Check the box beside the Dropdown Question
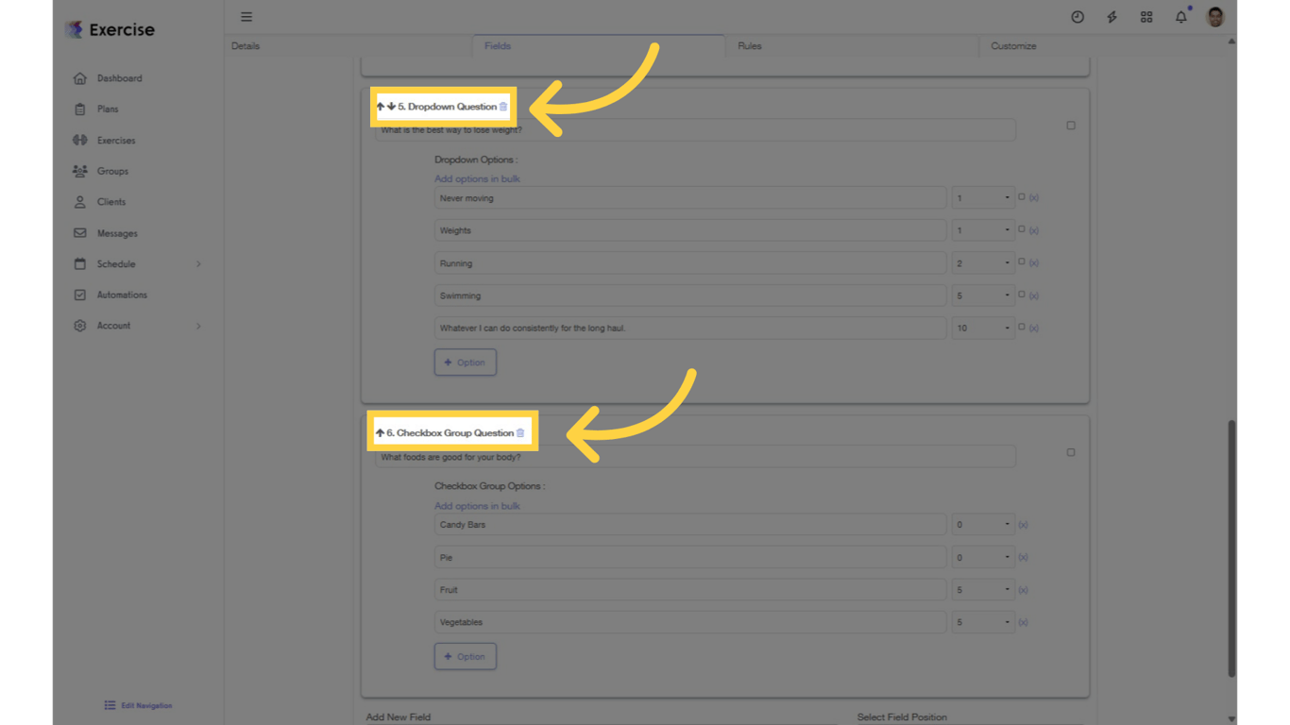Screen dimensions: 1290x725 [1070, 125]
